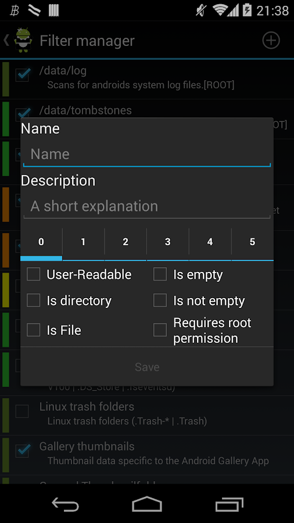Tap the Android back navigation button
The width and height of the screenshot is (294, 523).
pos(65,504)
